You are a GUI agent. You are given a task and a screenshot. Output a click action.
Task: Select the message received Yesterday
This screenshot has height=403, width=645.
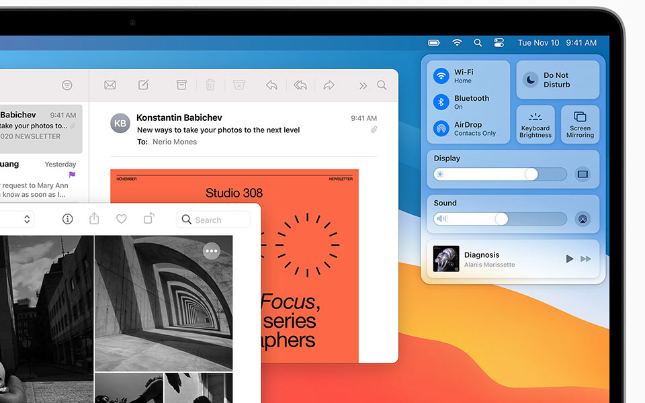point(40,179)
